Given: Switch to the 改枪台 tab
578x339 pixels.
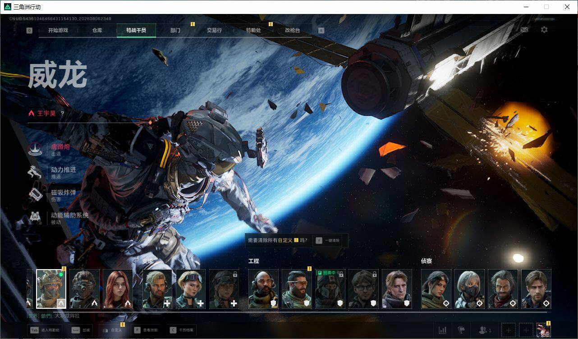Looking at the screenshot, I should 292,30.
